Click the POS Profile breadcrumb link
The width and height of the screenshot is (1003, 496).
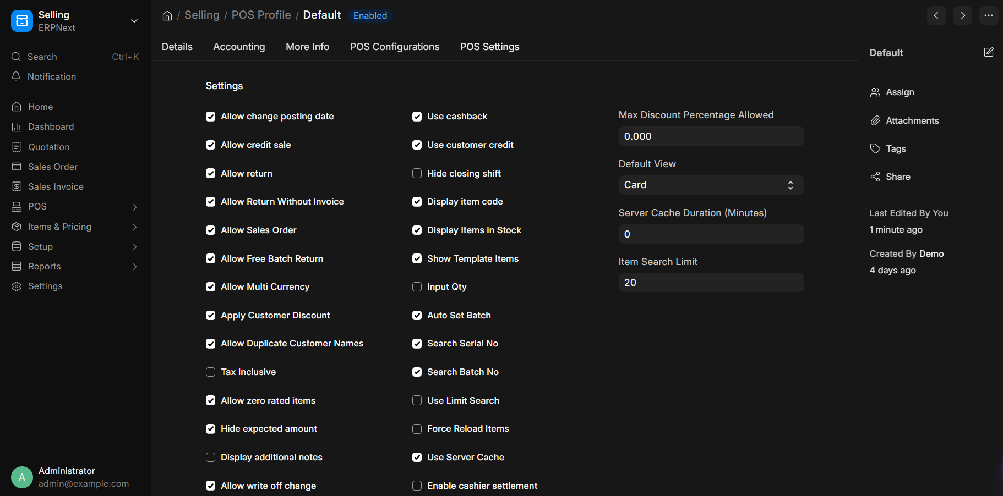pos(261,15)
